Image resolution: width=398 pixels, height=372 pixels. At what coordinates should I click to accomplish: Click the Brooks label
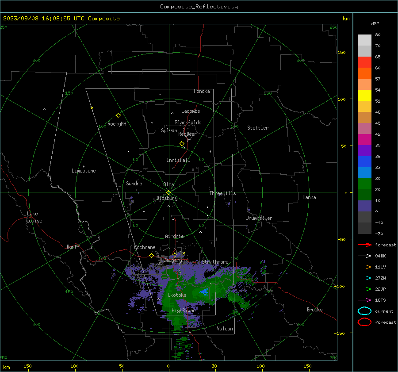(314, 310)
